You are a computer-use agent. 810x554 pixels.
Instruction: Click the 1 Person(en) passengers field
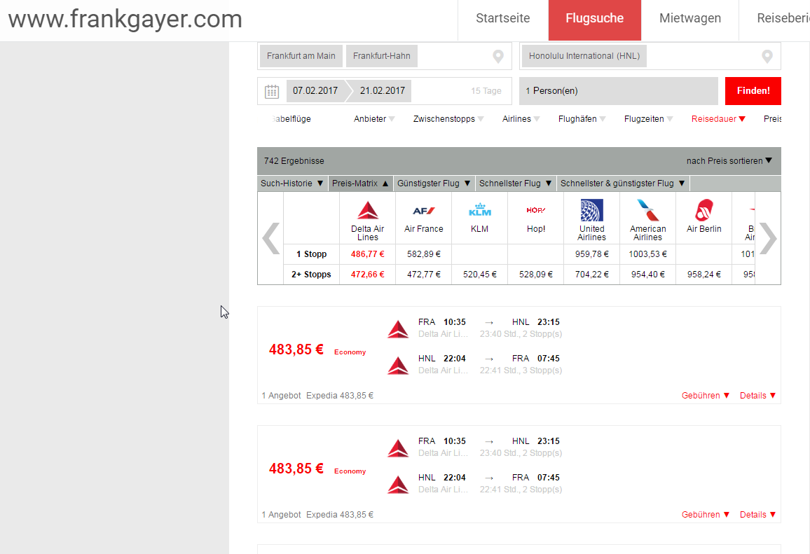click(618, 91)
